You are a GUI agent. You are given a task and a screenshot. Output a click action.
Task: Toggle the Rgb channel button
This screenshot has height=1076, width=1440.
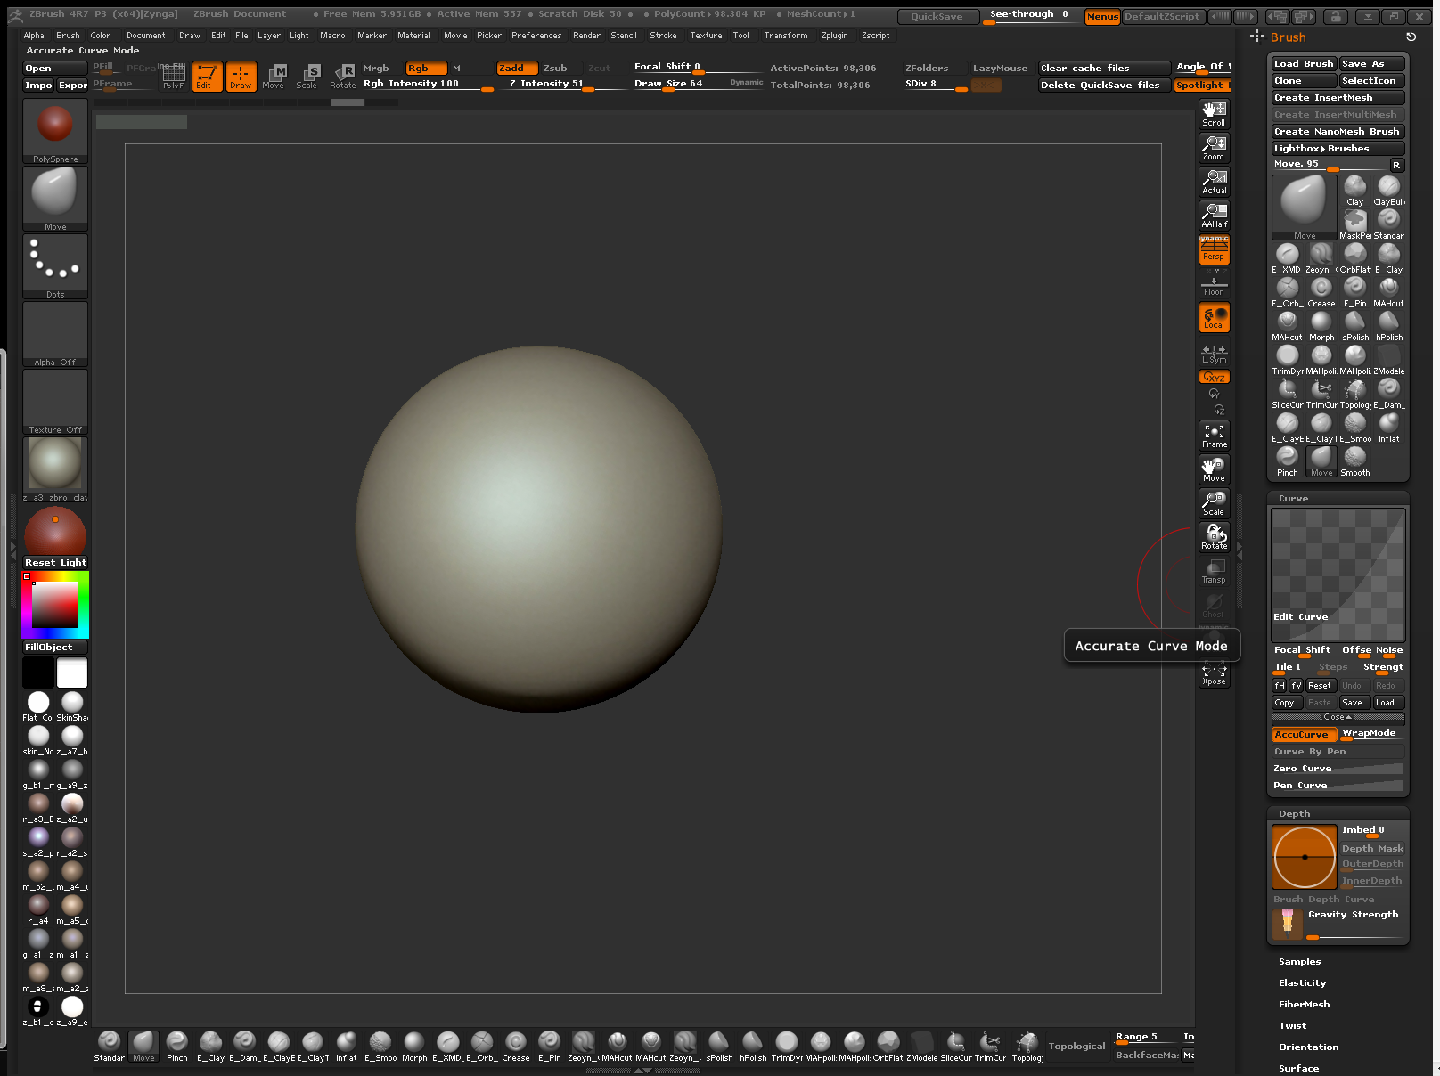coord(427,69)
